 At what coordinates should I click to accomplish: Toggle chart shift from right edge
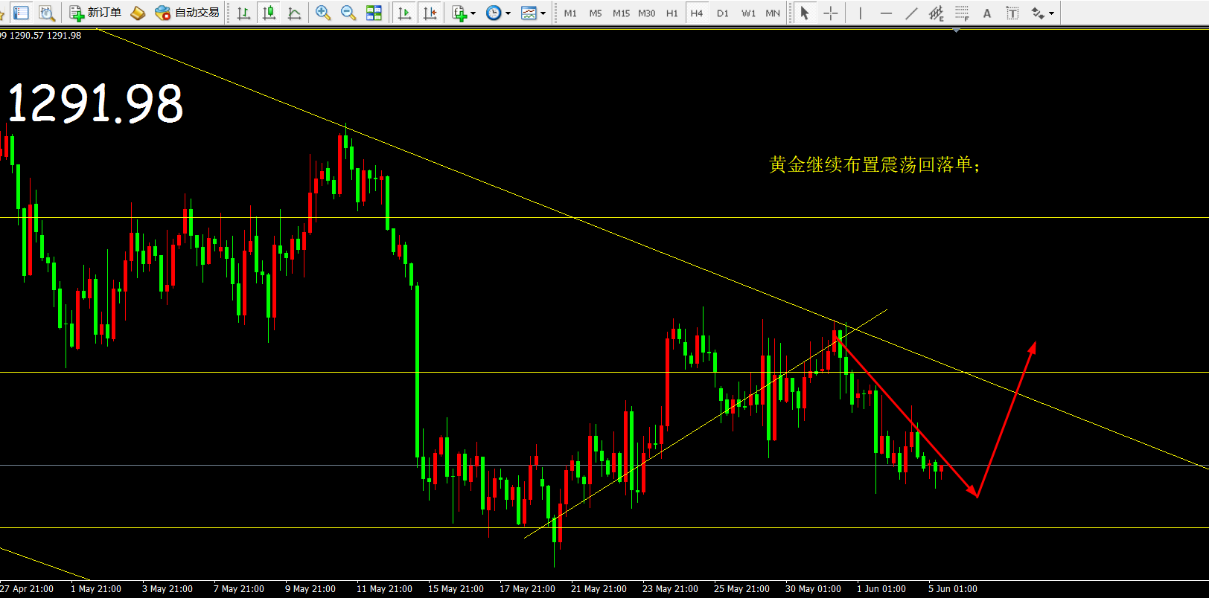pos(430,13)
